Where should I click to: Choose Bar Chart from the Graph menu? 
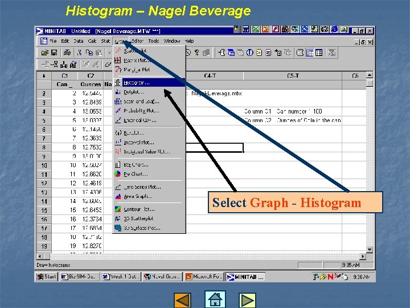[149, 165]
